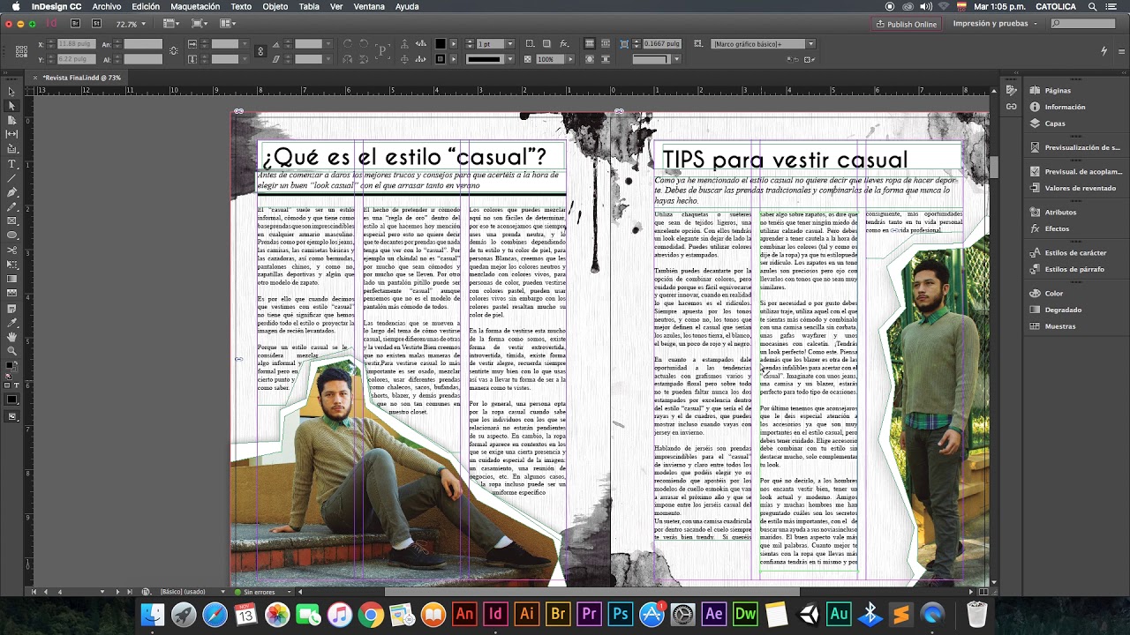Open the Información panel
The width and height of the screenshot is (1130, 635).
tap(1064, 107)
